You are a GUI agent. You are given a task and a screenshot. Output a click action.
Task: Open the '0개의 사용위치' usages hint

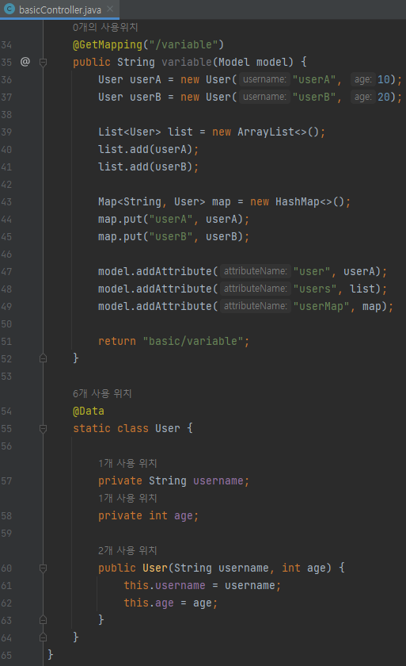coord(105,27)
